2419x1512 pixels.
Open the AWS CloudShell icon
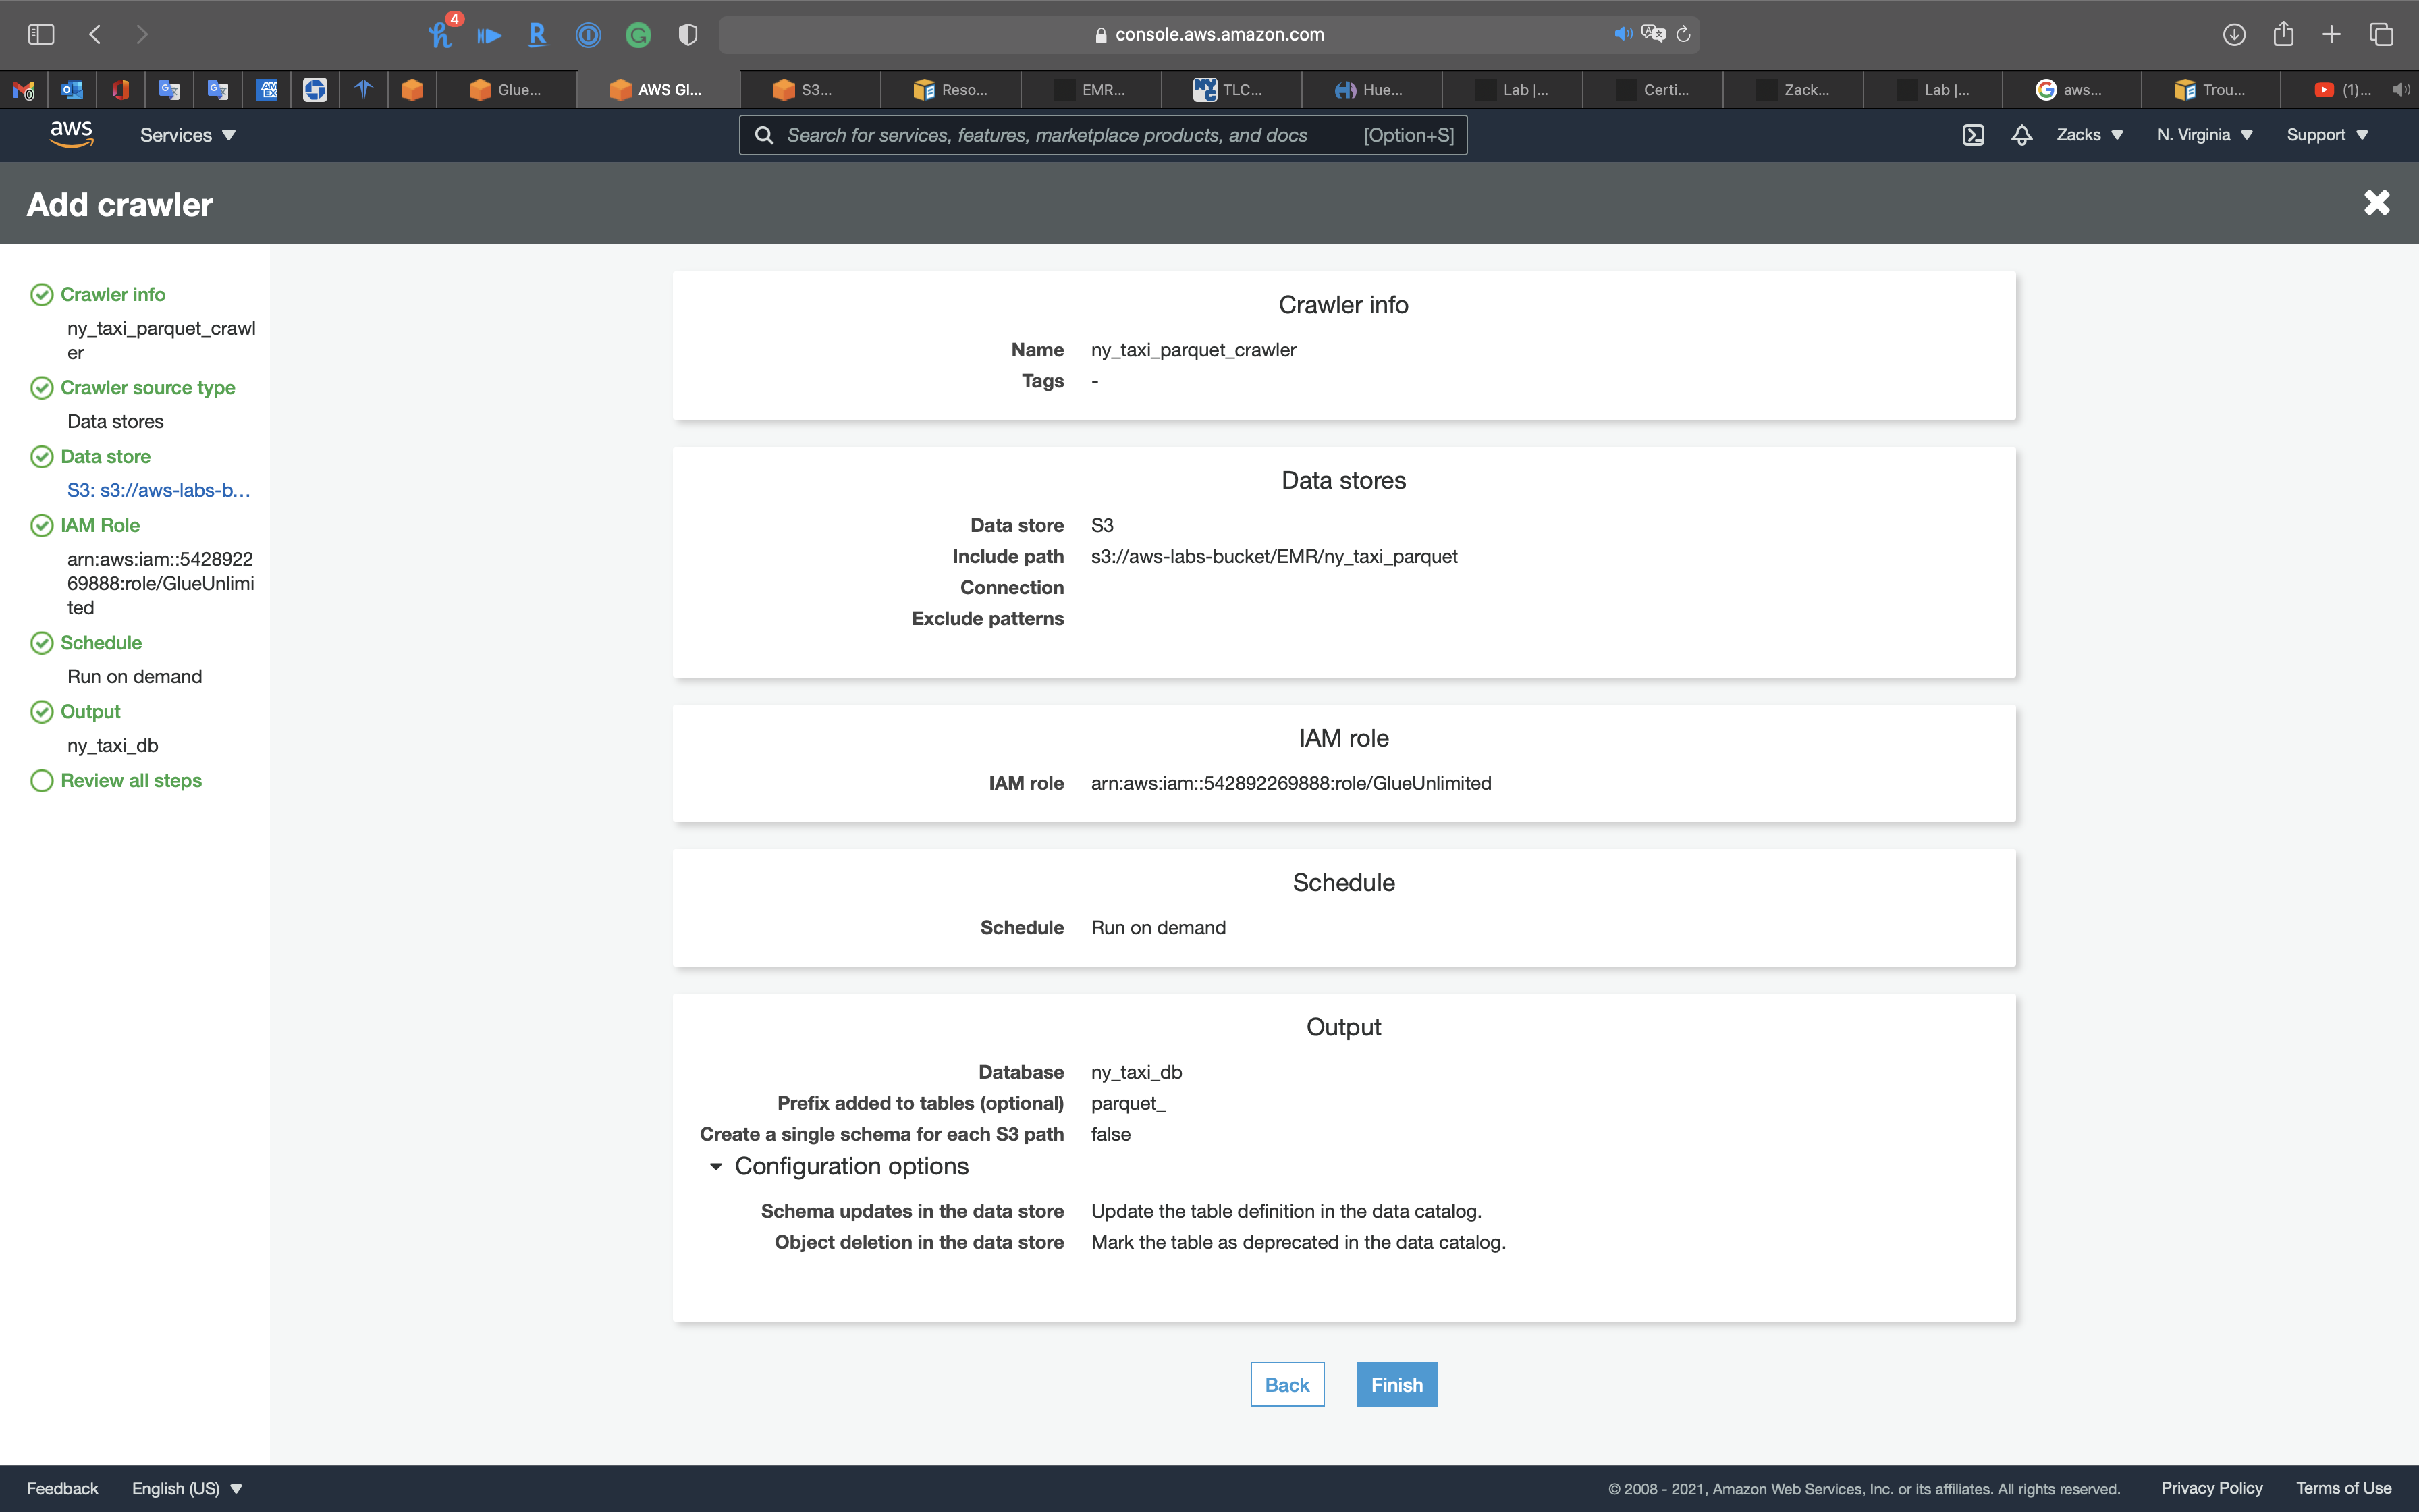click(x=1972, y=135)
